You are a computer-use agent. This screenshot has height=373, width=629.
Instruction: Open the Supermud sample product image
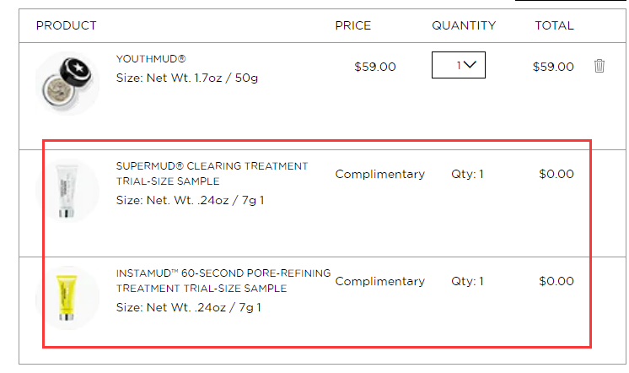67,191
